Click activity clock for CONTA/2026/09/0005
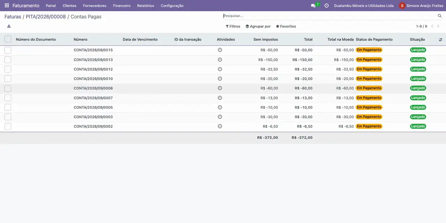 pos(220,107)
